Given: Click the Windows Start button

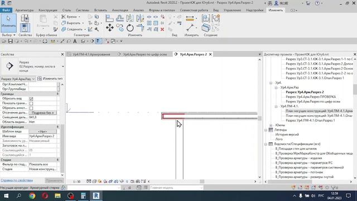Looking at the screenshot, I should click(x=6, y=196).
